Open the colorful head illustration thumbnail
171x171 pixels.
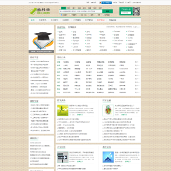[108, 110]
